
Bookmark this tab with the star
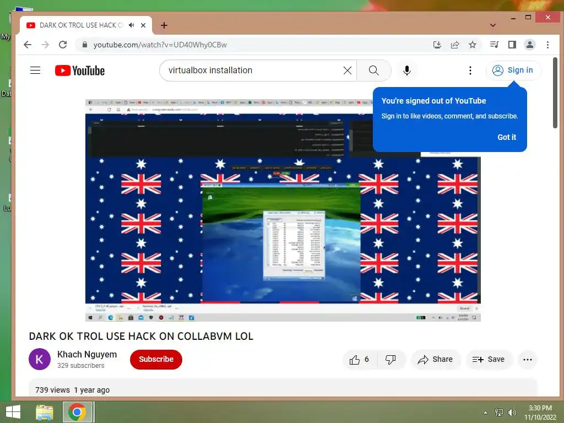473,45
